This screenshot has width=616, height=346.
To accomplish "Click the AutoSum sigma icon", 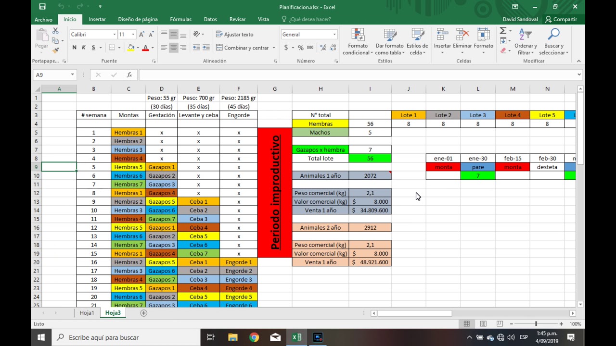I will pos(503,31).
